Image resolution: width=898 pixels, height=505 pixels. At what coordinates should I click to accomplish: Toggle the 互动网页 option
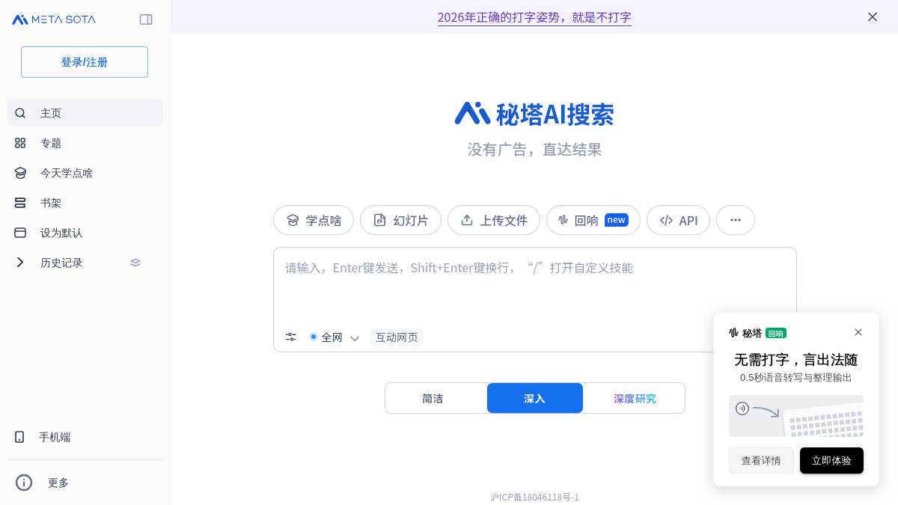coord(397,337)
